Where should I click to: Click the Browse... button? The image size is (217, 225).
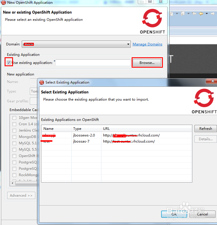(x=147, y=63)
